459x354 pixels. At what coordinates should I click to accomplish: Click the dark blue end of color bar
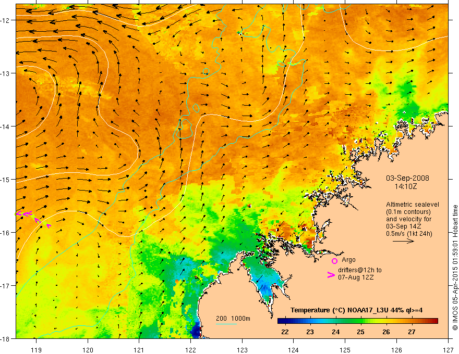[x=281, y=321]
